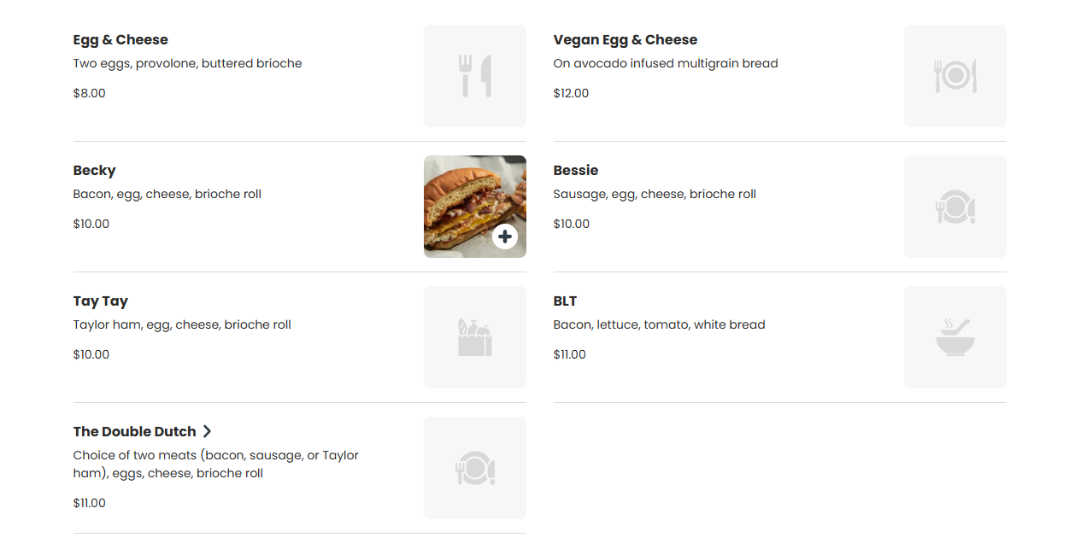Click the Bessie placeholder dish icon
Screen dimensions: 1075x555
(x=955, y=207)
